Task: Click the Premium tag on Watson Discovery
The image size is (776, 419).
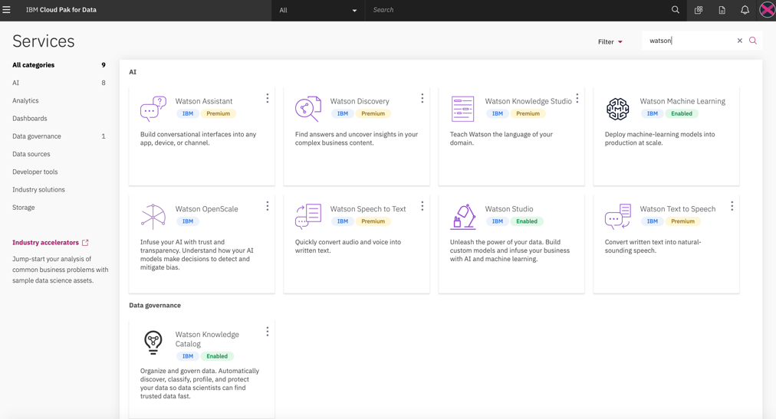Action: pos(373,113)
